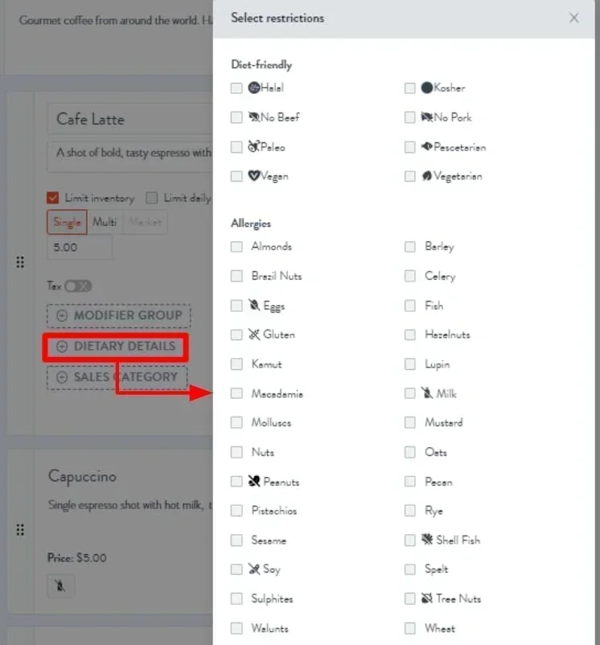
Task: Open the DIETARY DETAILS button
Action: point(116,347)
